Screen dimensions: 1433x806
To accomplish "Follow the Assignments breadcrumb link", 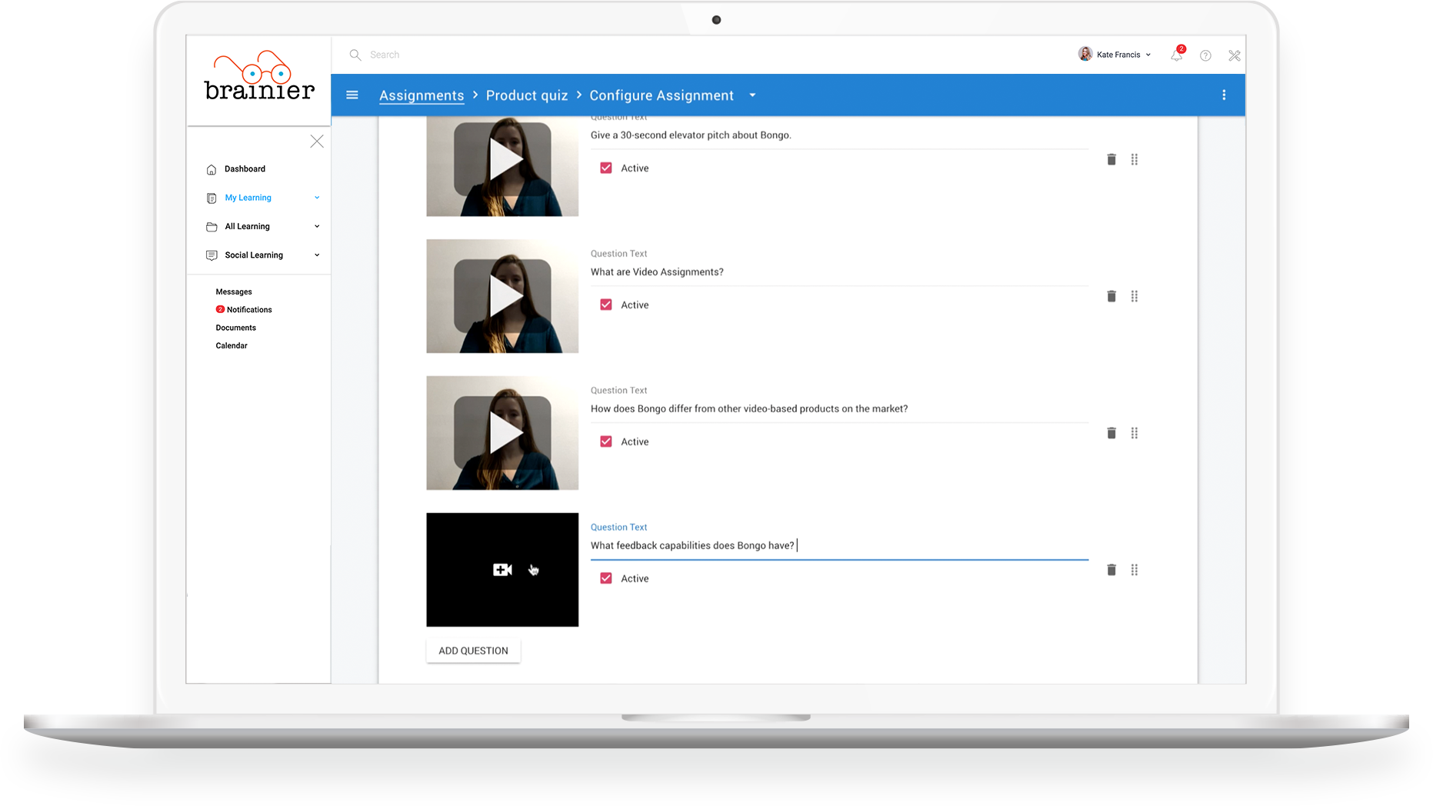I will tap(422, 95).
